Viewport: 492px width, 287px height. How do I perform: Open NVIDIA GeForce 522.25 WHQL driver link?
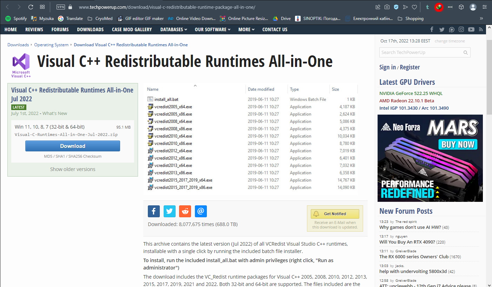pyautogui.click(x=411, y=94)
